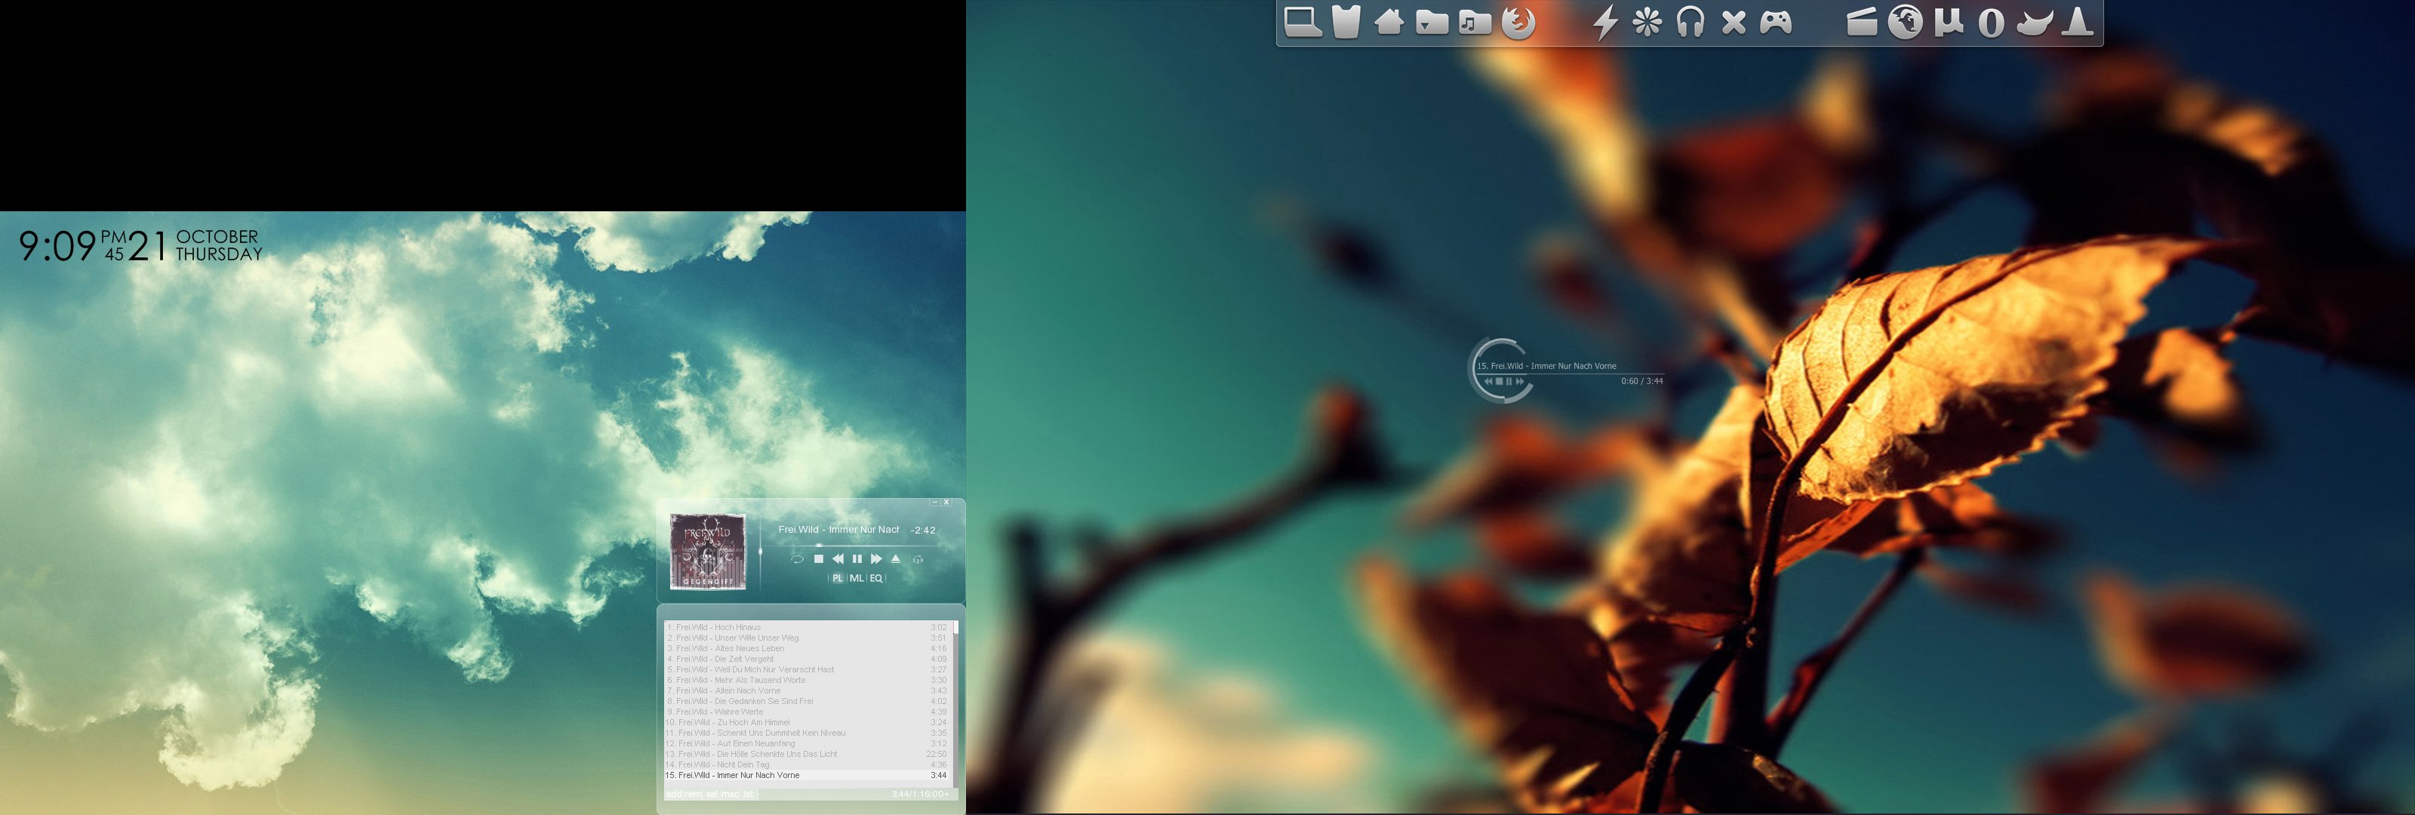Open the downloads folder dock icon
Image resolution: width=2415 pixels, height=815 pixels.
(1431, 22)
